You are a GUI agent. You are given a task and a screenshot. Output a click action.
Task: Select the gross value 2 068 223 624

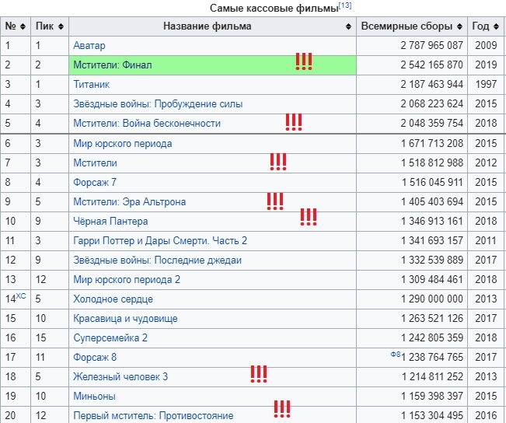pos(432,104)
